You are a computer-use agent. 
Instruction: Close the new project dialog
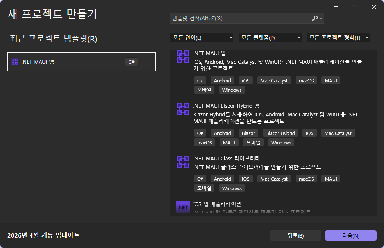click(374, 7)
